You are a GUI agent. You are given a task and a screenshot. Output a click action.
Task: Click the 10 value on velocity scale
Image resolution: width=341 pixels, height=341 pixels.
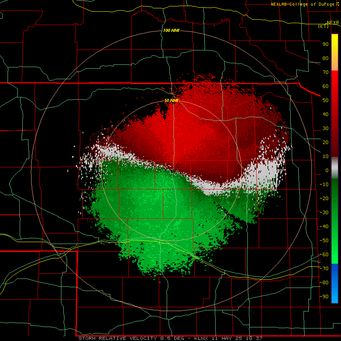(325, 156)
